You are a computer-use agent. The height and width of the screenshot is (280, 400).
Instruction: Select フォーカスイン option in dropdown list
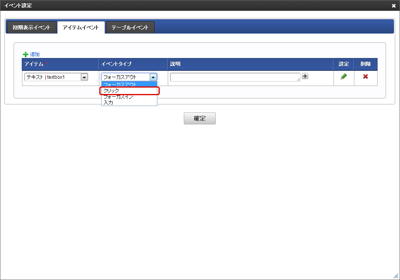(129, 97)
